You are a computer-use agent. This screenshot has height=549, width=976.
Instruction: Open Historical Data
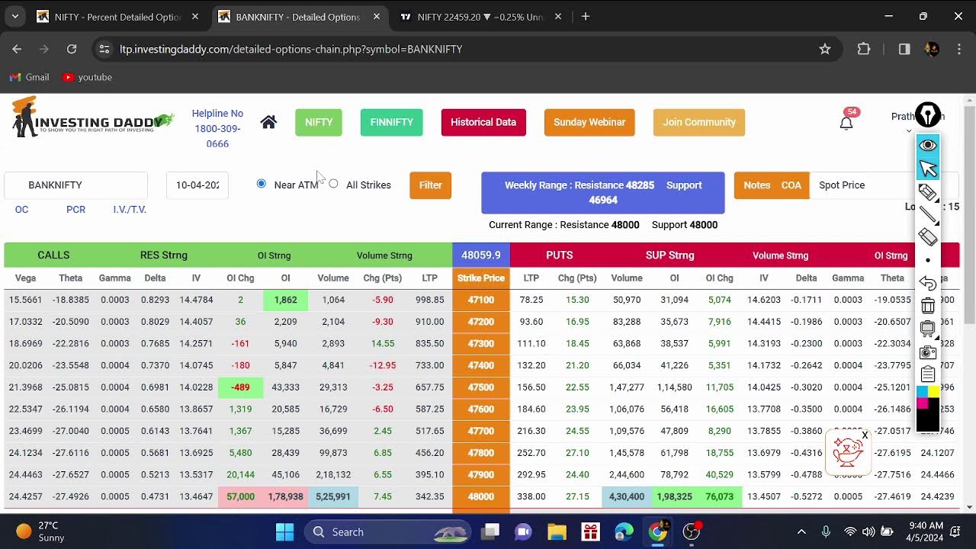[483, 122]
